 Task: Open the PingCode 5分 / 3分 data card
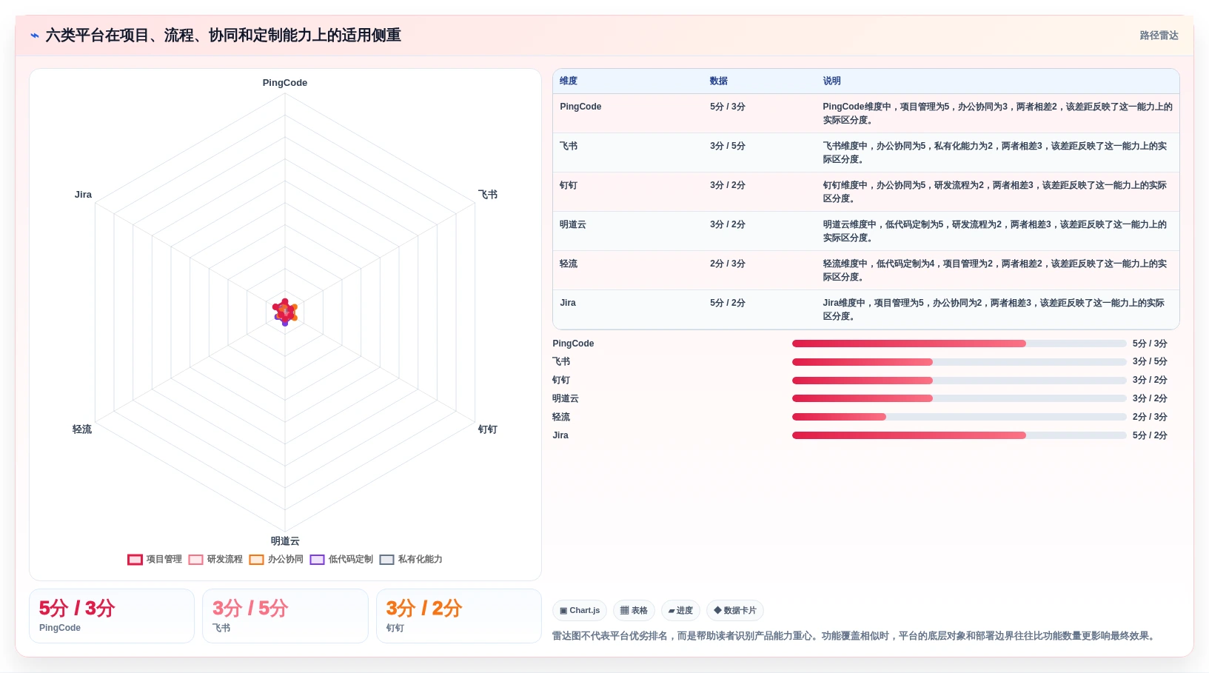[x=112, y=616]
